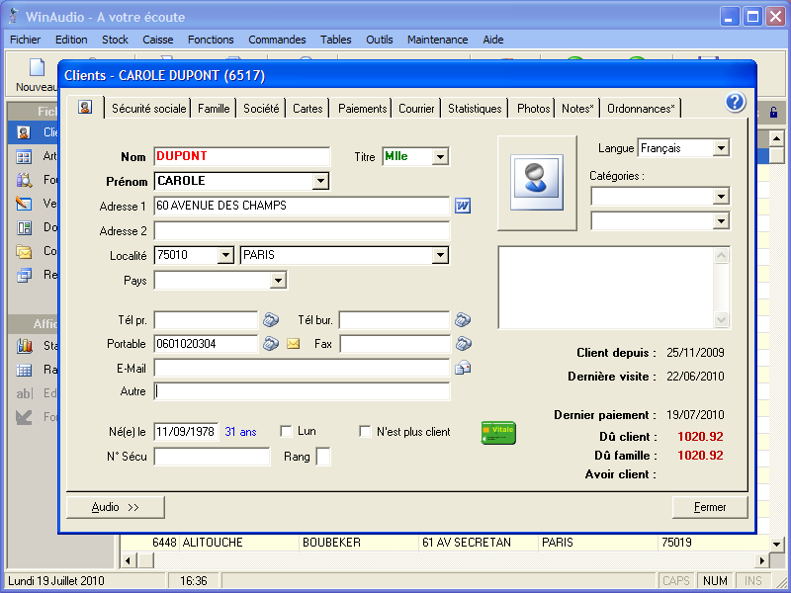Image resolution: width=791 pixels, height=593 pixels.
Task: Click the envelope SMS icon beside Portable
Action: pos(293,344)
